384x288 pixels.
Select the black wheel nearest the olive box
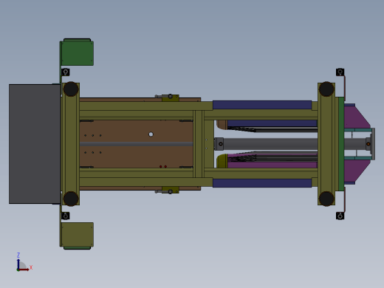pos(71,199)
